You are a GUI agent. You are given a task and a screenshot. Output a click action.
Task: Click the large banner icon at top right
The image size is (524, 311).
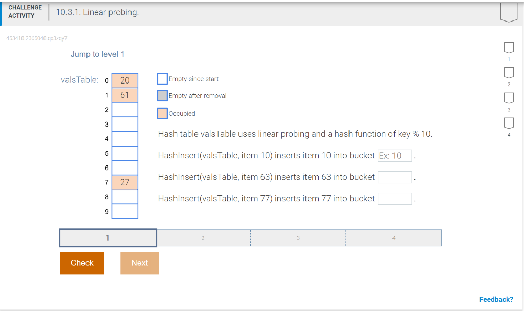[x=508, y=11]
